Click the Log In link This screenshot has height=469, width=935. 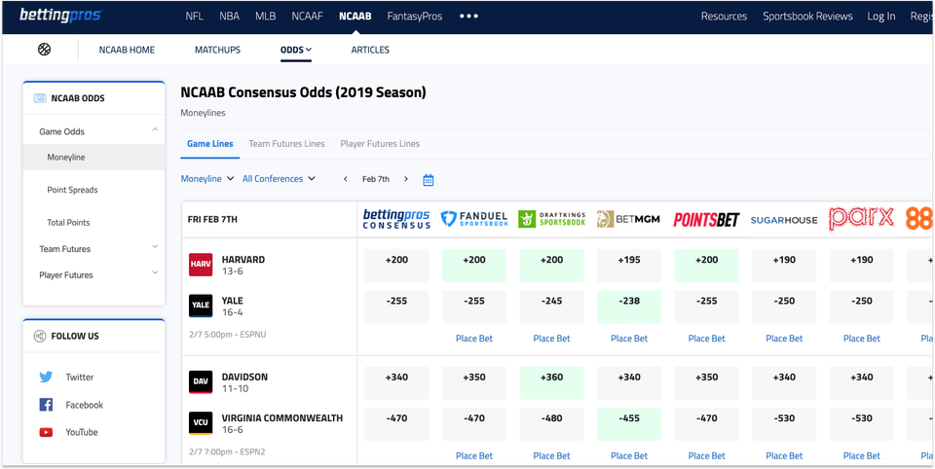tap(881, 17)
